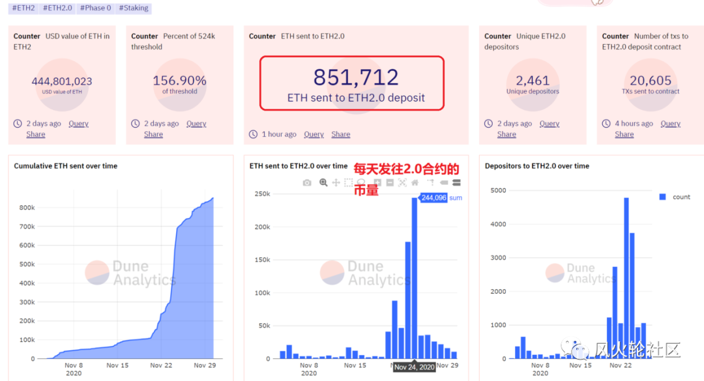Toggle spike lines on the chart

coord(432,183)
